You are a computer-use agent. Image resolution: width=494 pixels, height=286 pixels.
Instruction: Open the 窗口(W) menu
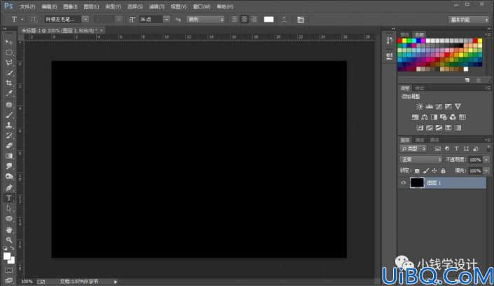point(202,6)
